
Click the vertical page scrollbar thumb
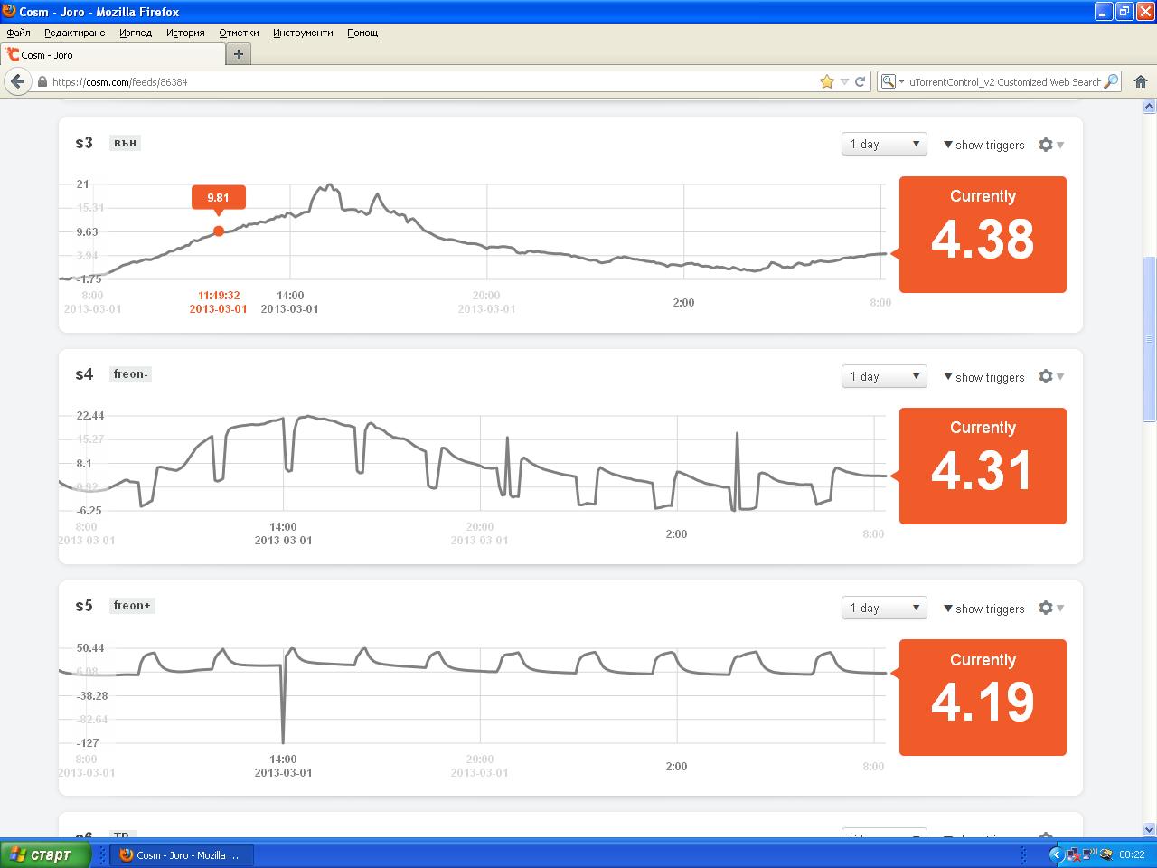[x=1150, y=339]
